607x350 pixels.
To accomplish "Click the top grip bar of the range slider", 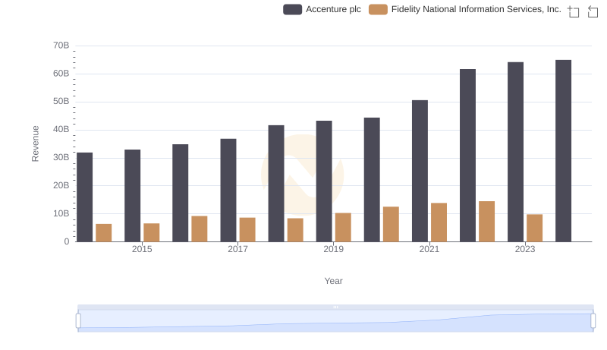I will pos(335,307).
